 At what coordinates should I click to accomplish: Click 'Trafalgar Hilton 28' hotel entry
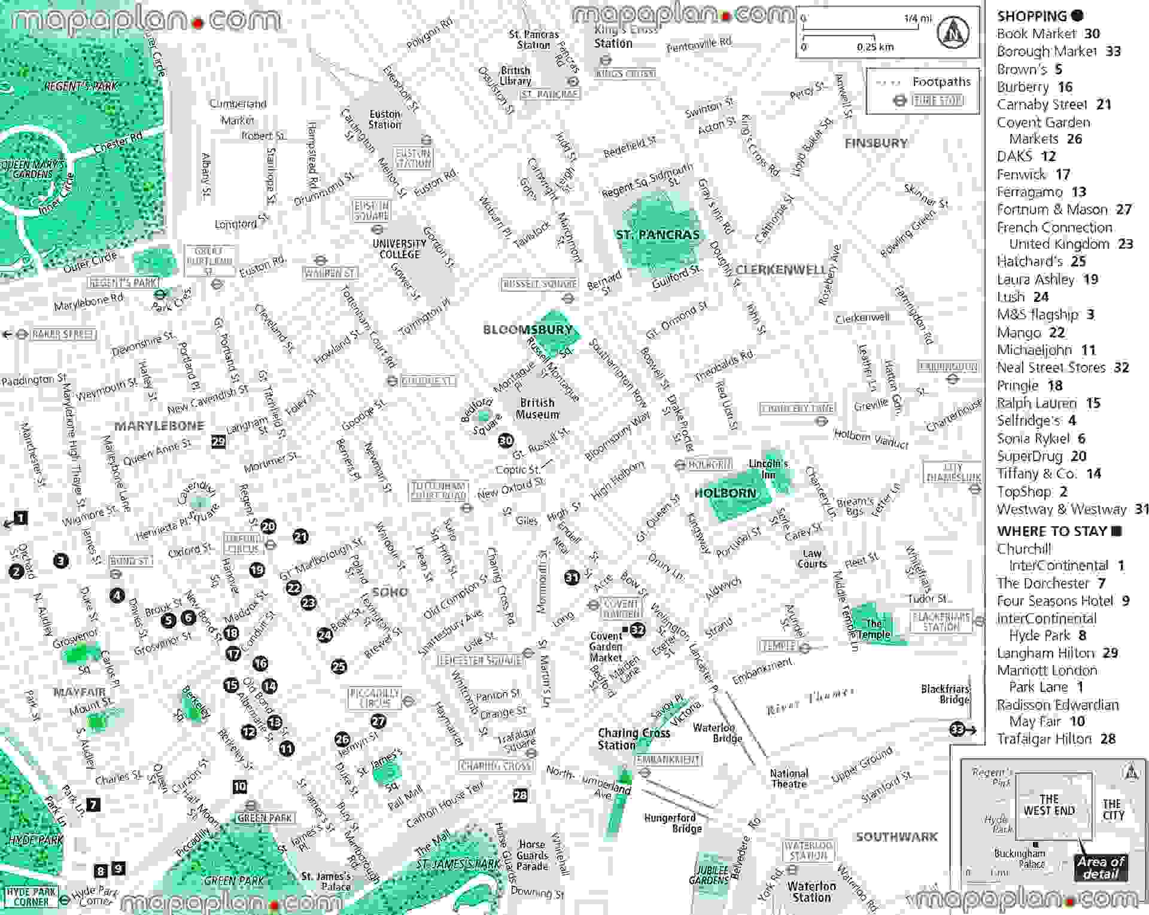1056,739
